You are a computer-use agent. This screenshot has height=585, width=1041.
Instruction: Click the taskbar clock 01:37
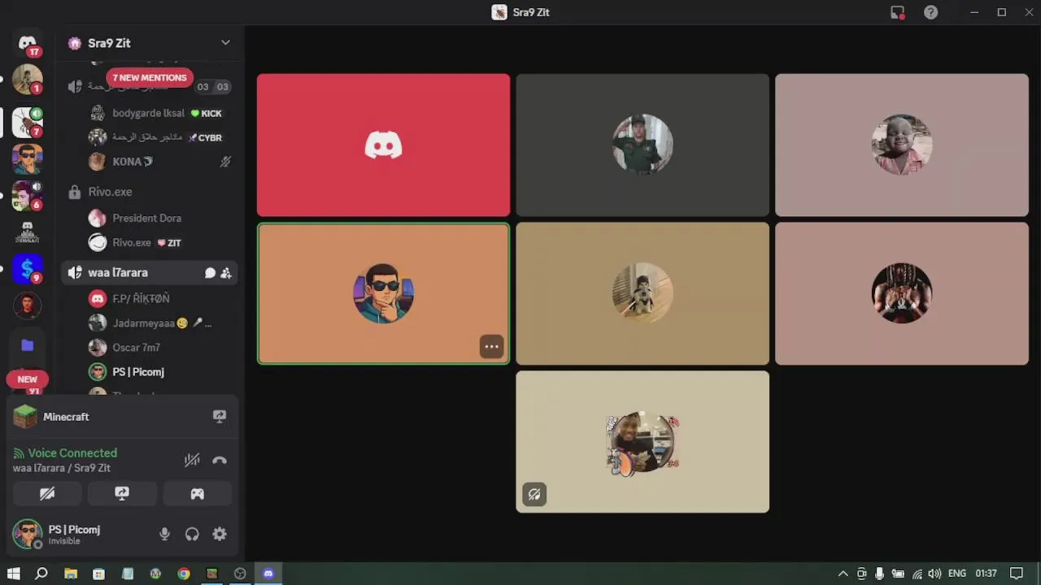point(986,574)
